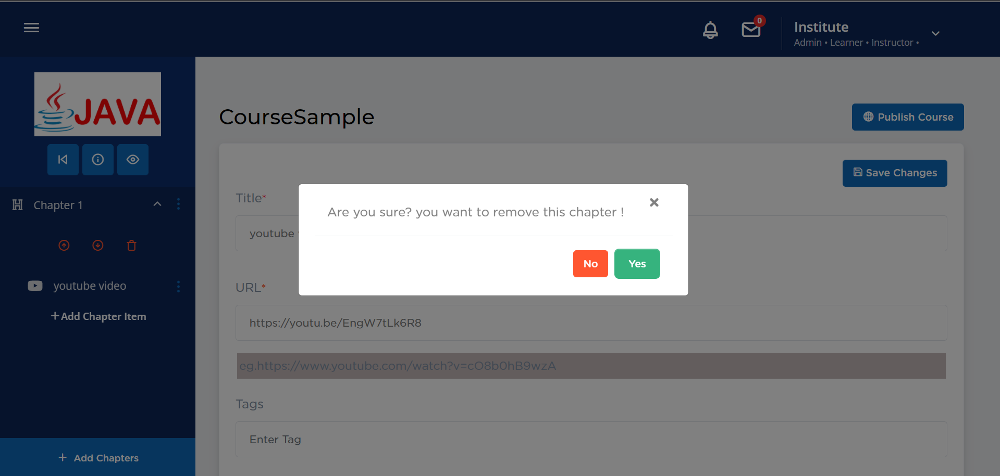
Task: Confirm chapter removal with Yes
Action: point(637,264)
